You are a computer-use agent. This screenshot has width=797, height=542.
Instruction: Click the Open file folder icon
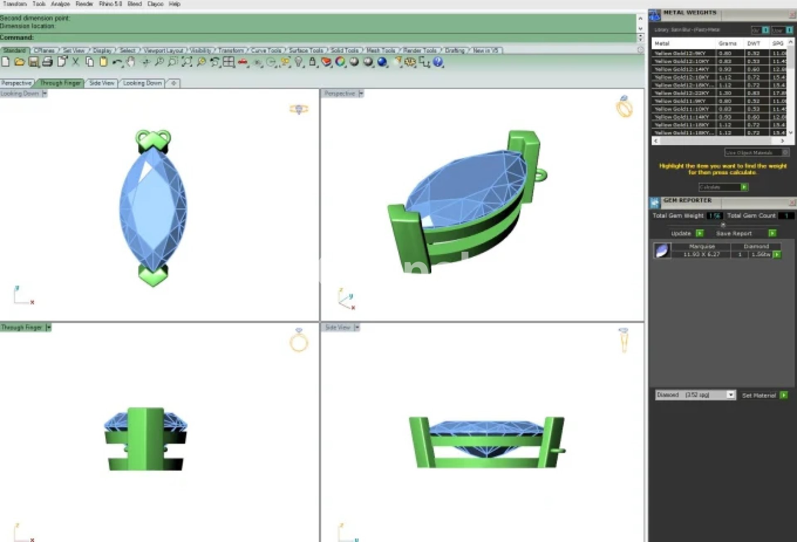point(19,62)
